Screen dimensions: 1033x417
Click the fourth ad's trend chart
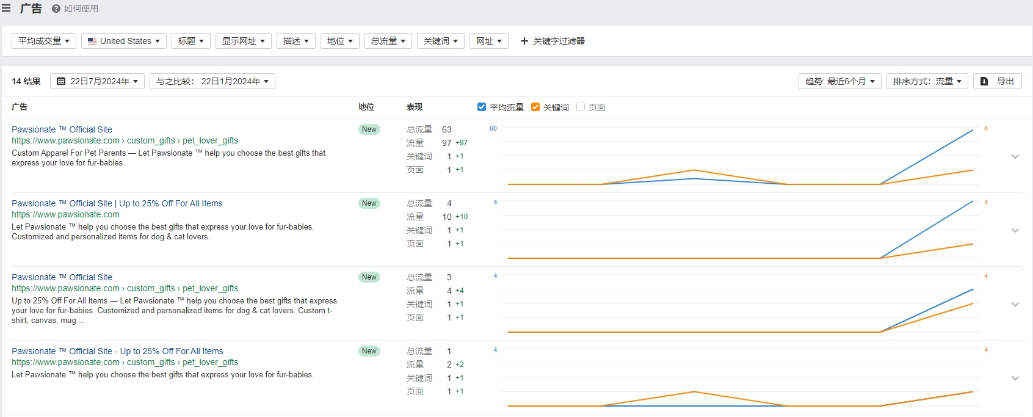[740, 377]
